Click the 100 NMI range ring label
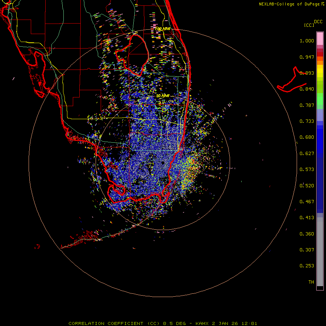The width and height of the screenshot is (326, 326). click(x=163, y=29)
